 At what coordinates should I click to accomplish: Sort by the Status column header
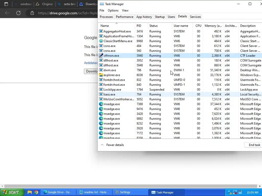(x=160, y=26)
